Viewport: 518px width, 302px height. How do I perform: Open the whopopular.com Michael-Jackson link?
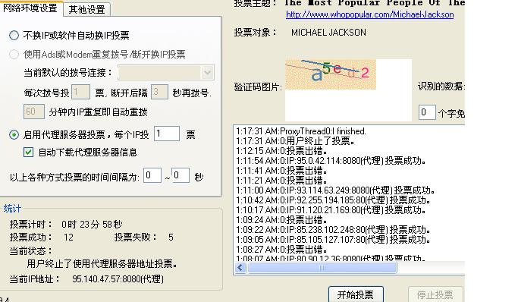[369, 14]
